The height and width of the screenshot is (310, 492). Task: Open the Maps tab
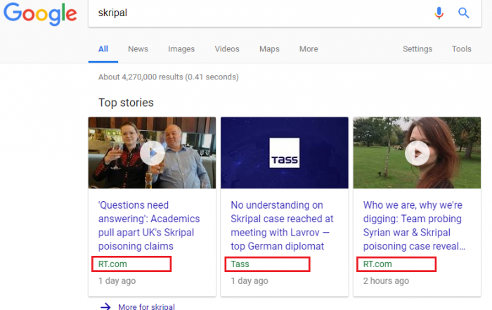pyautogui.click(x=269, y=49)
